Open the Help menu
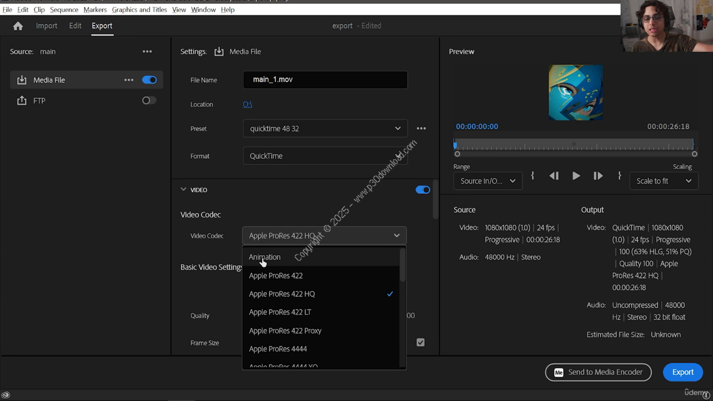Screen dimensions: 713x401 point(227,9)
